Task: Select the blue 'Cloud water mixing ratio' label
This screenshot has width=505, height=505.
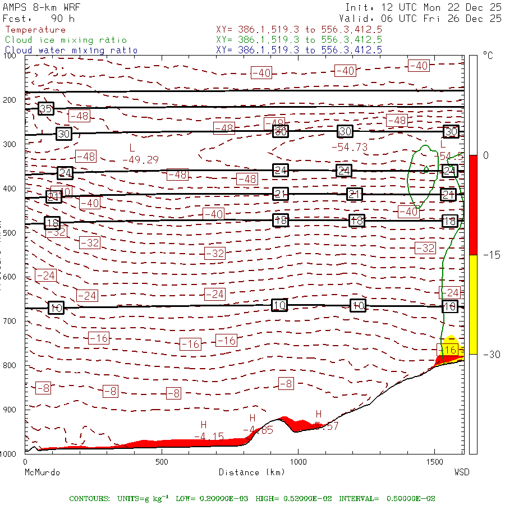Action: point(71,50)
